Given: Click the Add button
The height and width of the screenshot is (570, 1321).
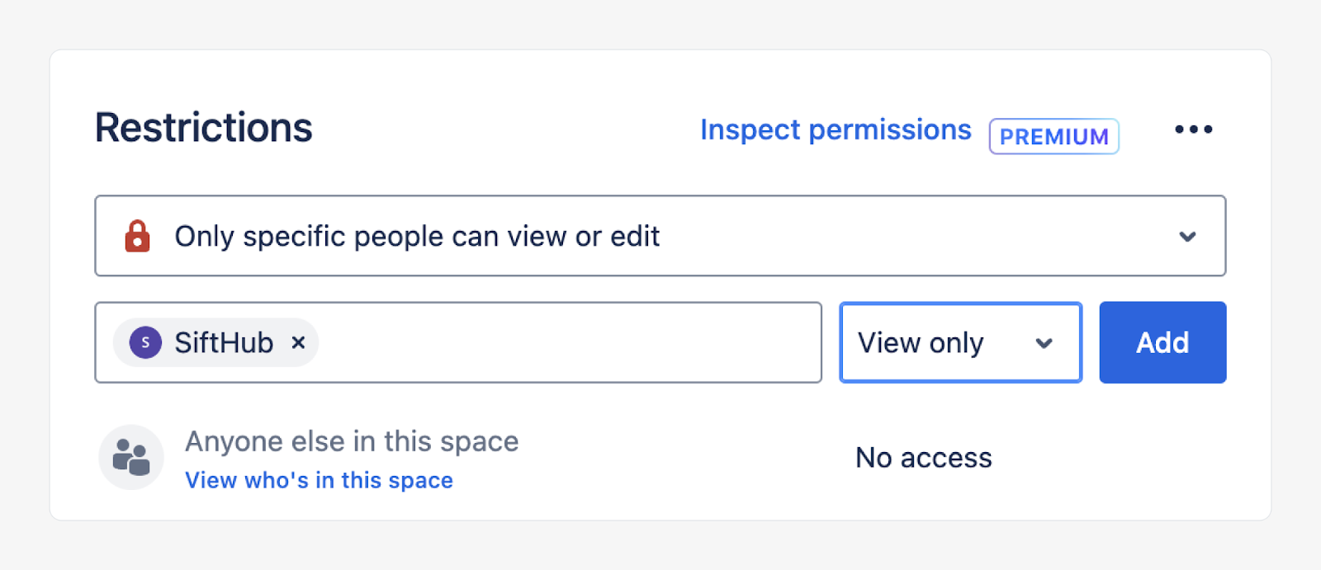Looking at the screenshot, I should point(1162,342).
